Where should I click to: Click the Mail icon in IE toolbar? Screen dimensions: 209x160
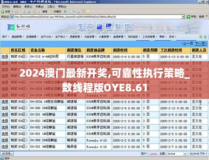[72, 12]
